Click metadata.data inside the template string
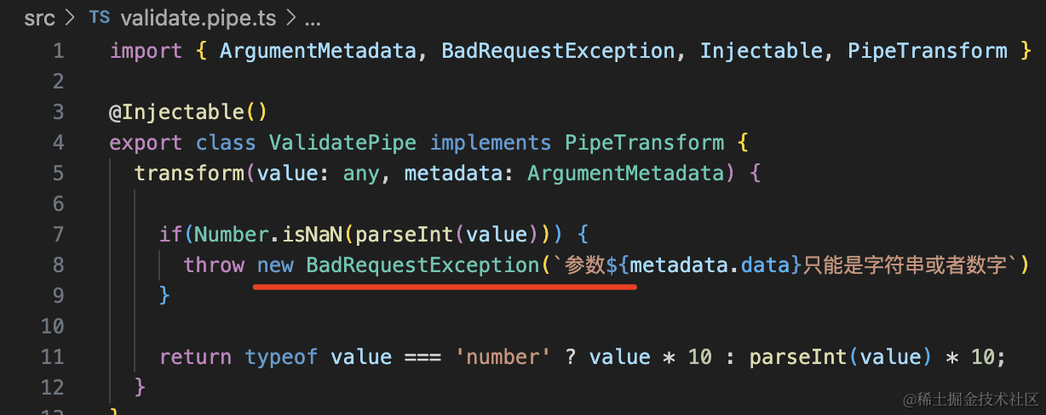Image resolution: width=1046 pixels, height=415 pixels. click(x=711, y=264)
